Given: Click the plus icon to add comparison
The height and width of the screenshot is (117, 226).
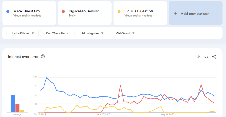Looking at the screenshot, I should (x=175, y=13).
